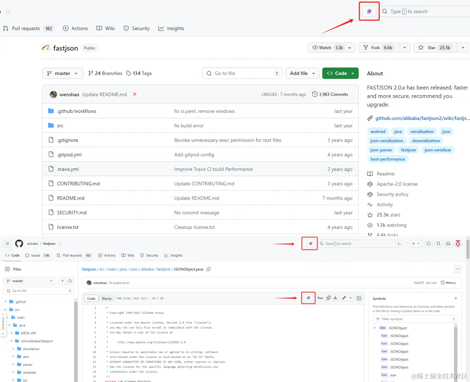
Task: Open the Insights tab
Action: pos(171,28)
